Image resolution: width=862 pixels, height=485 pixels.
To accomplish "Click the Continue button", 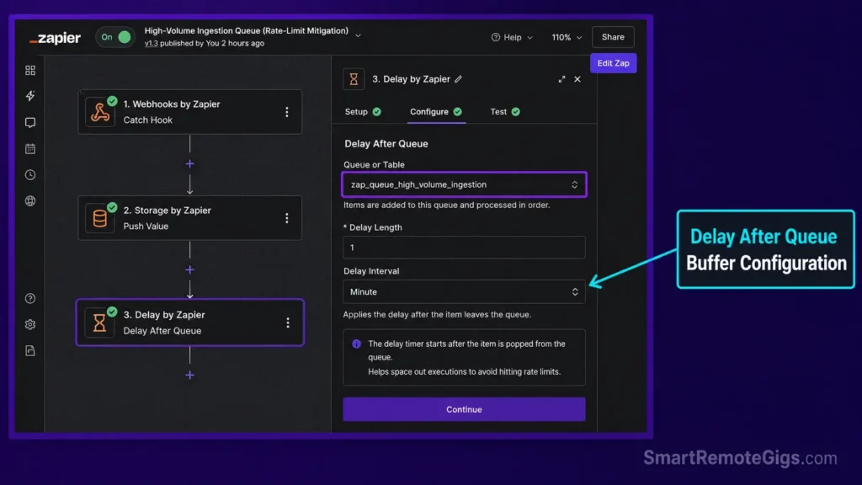I will pos(464,409).
